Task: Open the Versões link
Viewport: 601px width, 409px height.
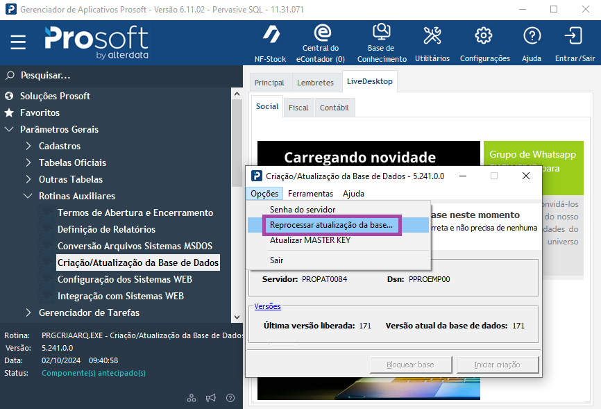Action: [268, 306]
